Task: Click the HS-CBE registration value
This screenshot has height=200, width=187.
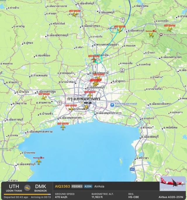Action: (x=134, y=197)
